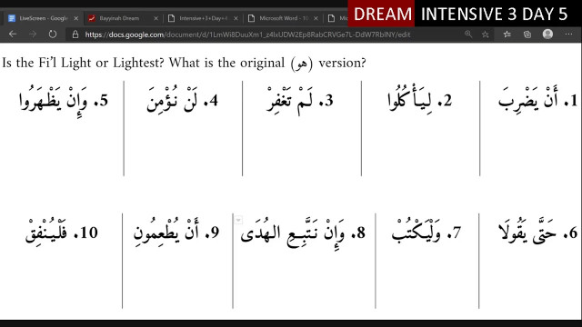Open the small dropdown handle in cell 8
The height and width of the screenshot is (327, 582).
[x=238, y=220]
